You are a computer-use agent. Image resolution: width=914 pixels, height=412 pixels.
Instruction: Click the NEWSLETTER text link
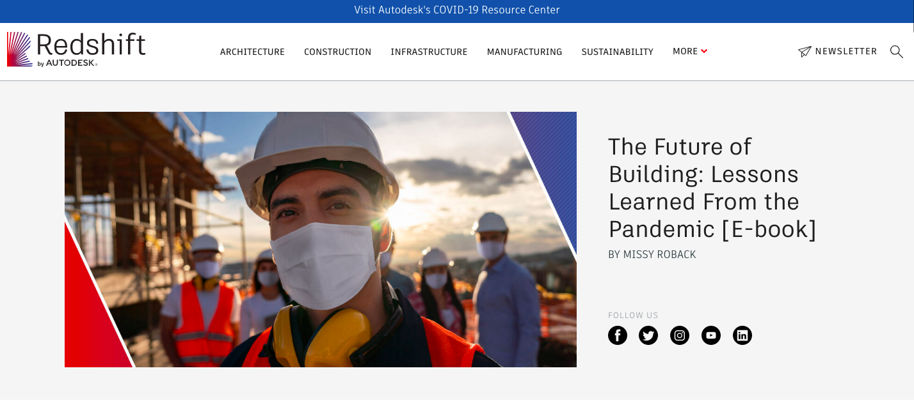coord(846,51)
